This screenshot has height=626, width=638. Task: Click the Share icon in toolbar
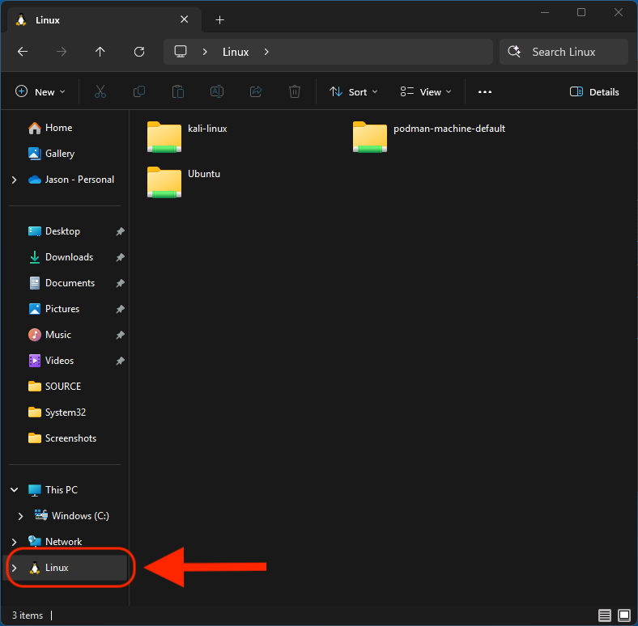pyautogui.click(x=256, y=92)
